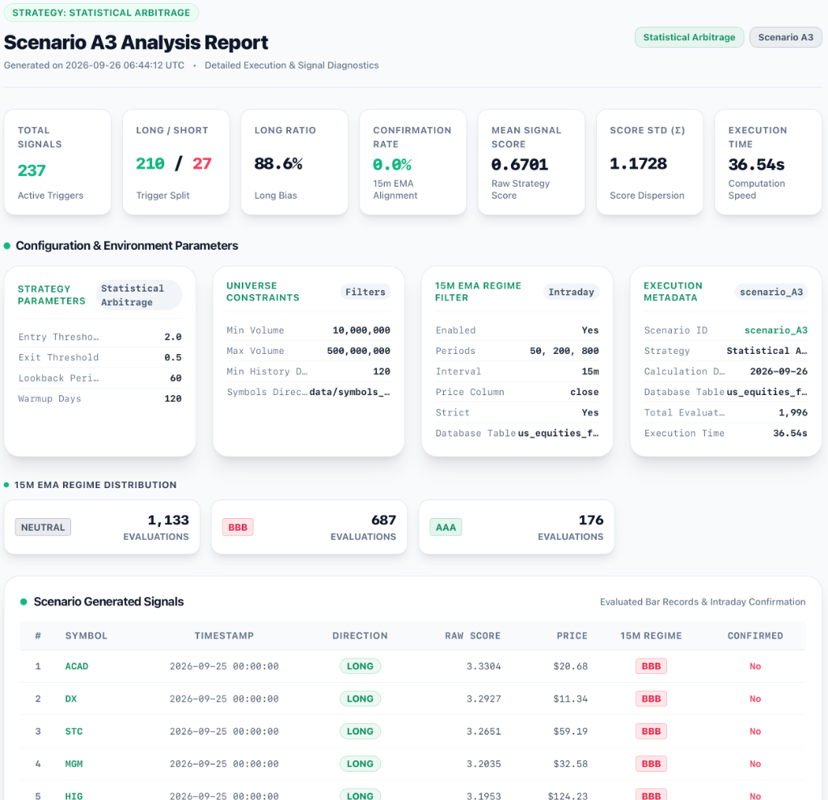The height and width of the screenshot is (800, 828).
Task: Click the Interval value 15m
Action: coord(590,372)
